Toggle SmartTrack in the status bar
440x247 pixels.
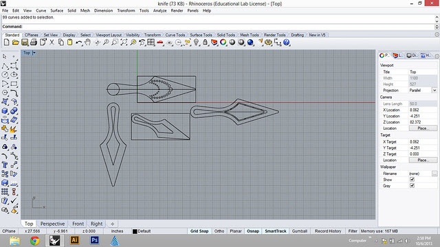coord(276,231)
